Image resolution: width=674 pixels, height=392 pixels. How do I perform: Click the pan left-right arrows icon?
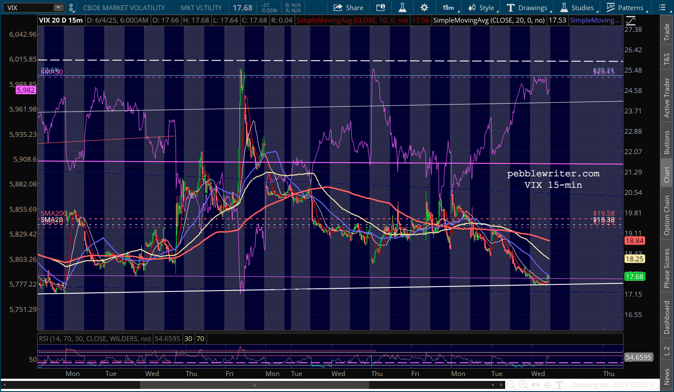tap(536, 385)
